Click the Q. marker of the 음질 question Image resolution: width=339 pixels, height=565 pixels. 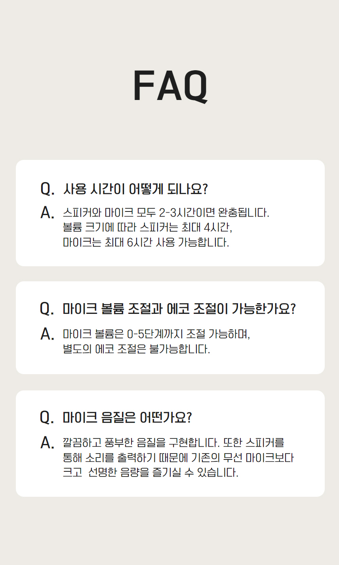point(47,417)
